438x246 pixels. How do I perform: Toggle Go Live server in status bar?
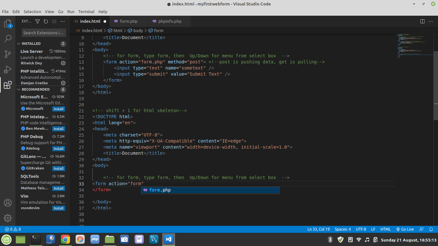(405, 229)
